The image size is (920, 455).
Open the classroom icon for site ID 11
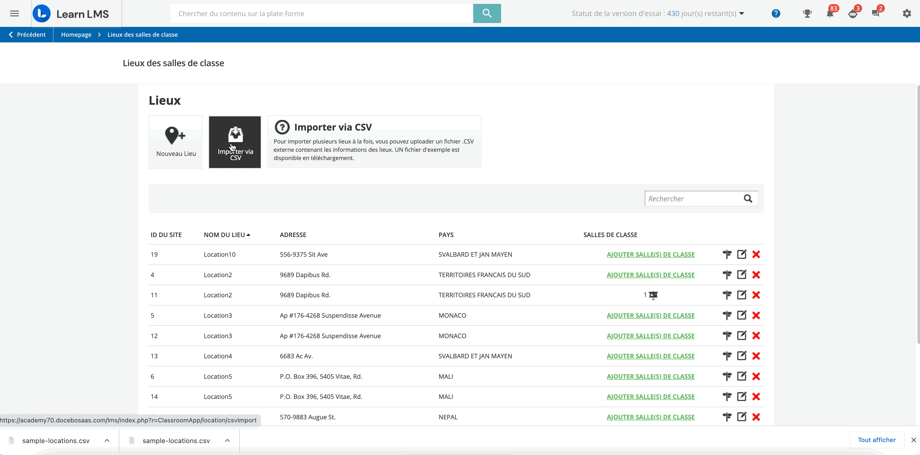(x=653, y=295)
